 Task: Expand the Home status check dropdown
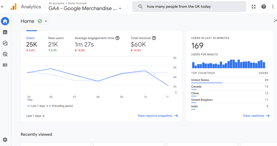point(43,21)
